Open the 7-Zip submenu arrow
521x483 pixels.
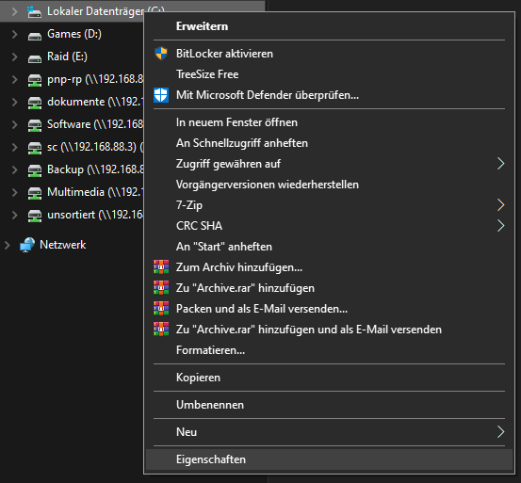point(500,205)
